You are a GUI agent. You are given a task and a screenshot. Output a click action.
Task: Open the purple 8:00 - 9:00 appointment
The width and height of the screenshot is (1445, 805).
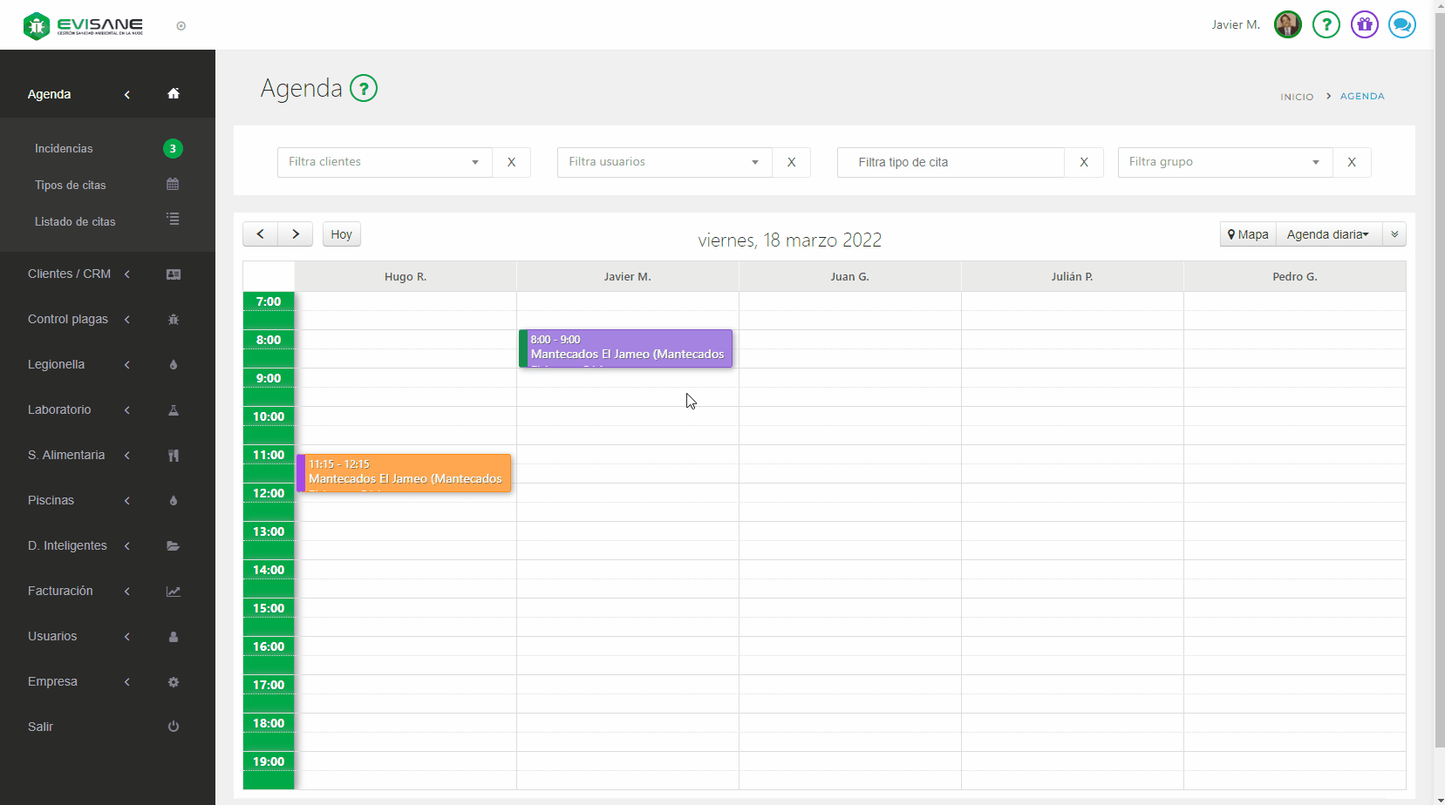(627, 348)
